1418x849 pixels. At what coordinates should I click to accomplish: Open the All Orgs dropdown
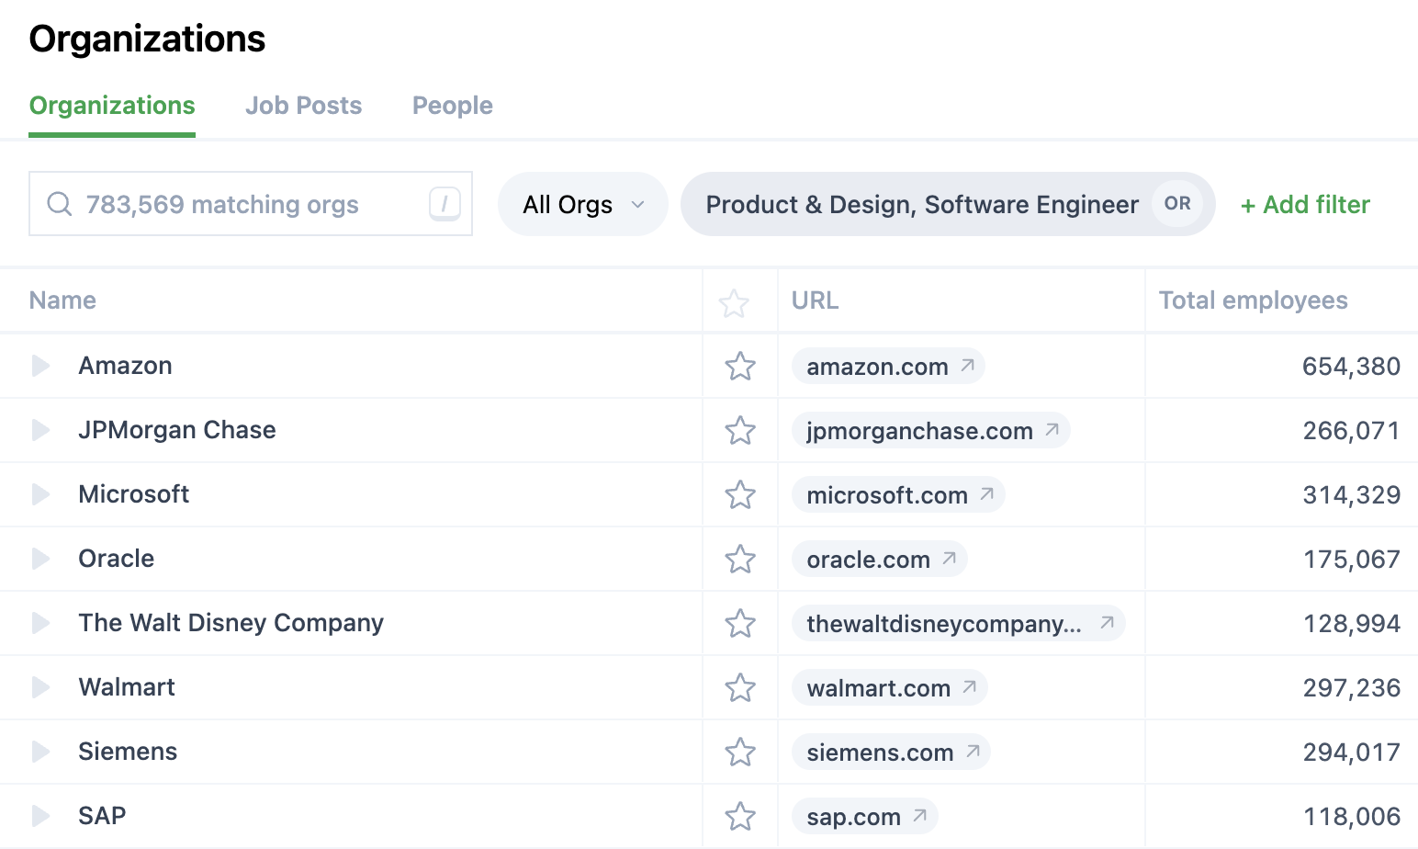(x=582, y=204)
